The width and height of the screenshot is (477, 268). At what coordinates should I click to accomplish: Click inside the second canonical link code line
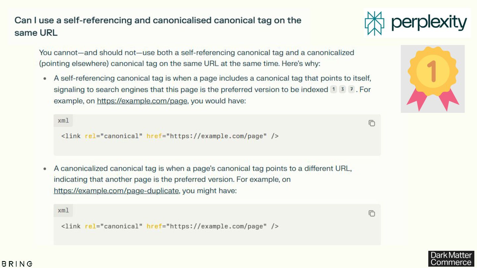tap(170, 226)
